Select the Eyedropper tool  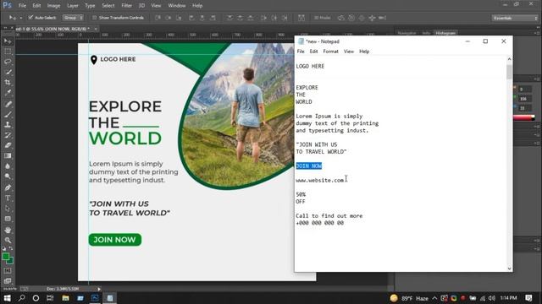[x=8, y=93]
